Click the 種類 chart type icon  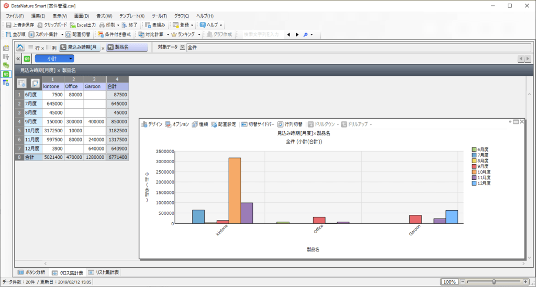(x=195, y=124)
